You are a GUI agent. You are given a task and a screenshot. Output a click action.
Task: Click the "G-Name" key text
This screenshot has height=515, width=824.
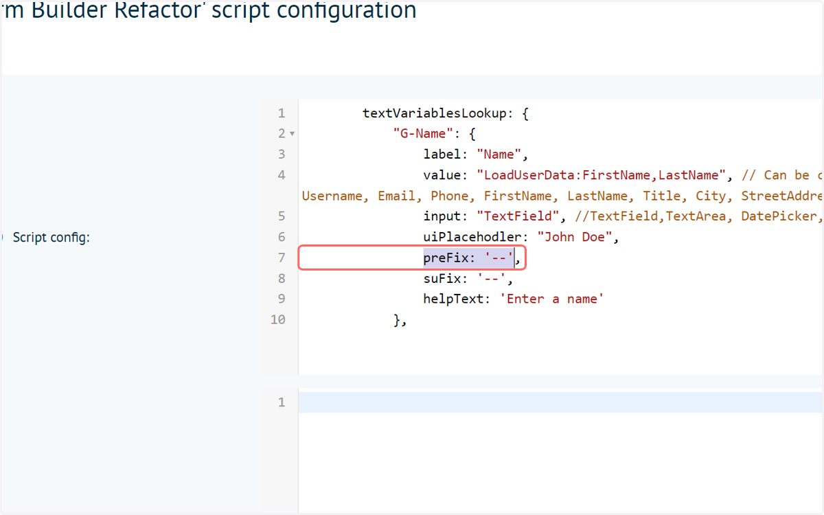[x=423, y=134]
